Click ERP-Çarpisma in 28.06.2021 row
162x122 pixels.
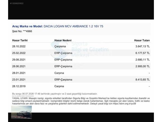tap(63, 66)
